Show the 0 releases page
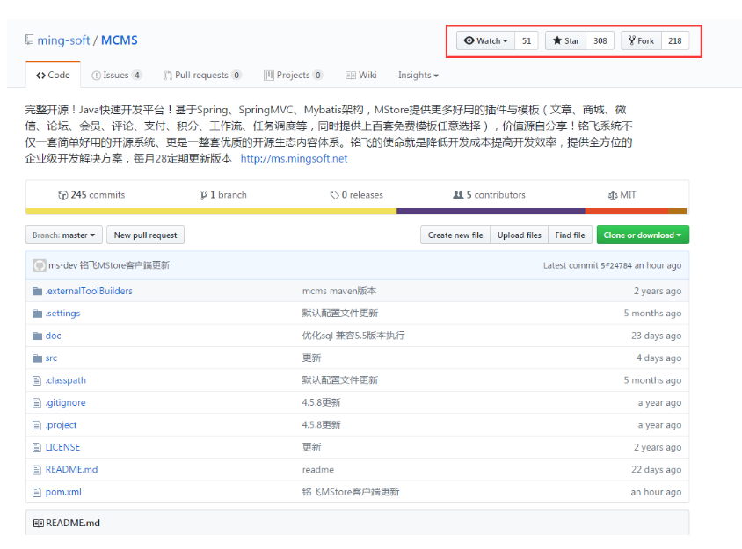 (356, 195)
